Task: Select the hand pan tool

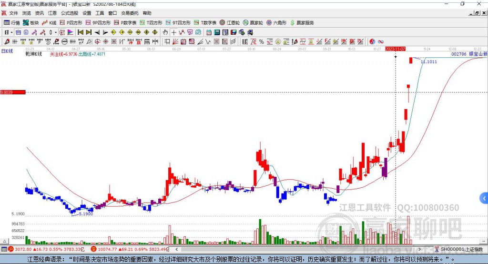Action: 165,32
